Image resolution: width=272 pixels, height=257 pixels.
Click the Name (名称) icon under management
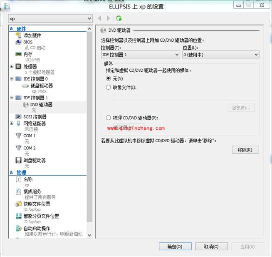18,179
